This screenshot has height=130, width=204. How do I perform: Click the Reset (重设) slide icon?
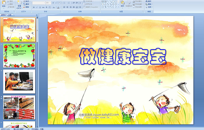point(24,4)
